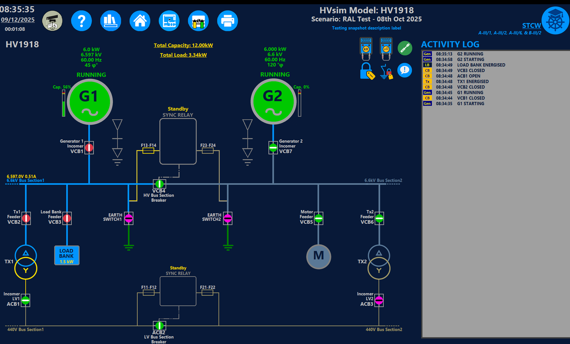Image resolution: width=570 pixels, height=344 pixels.
Task: Select the micro-ohm resistance meter
Action: [386, 49]
